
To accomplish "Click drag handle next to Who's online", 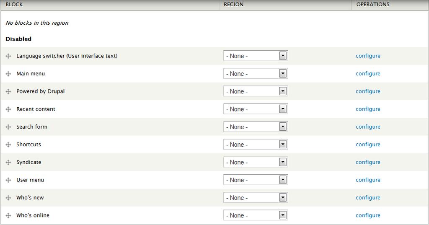I will click(x=8, y=215).
